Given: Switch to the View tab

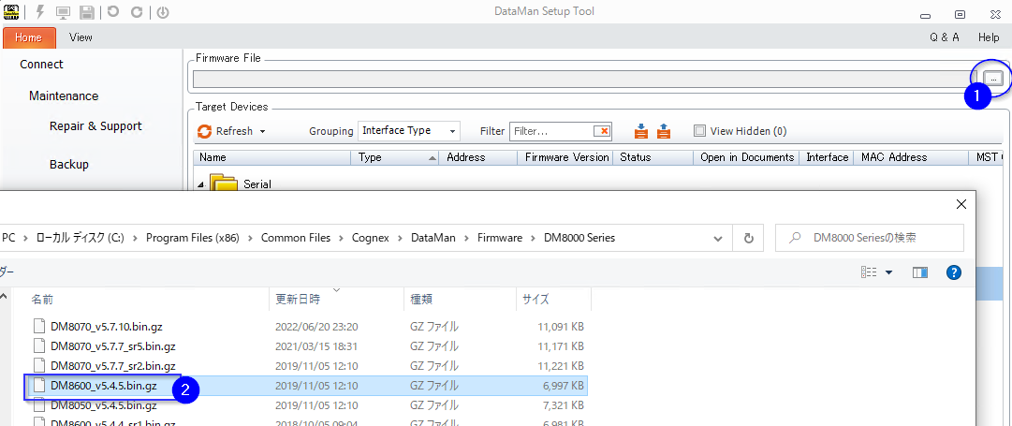Looking at the screenshot, I should (81, 37).
